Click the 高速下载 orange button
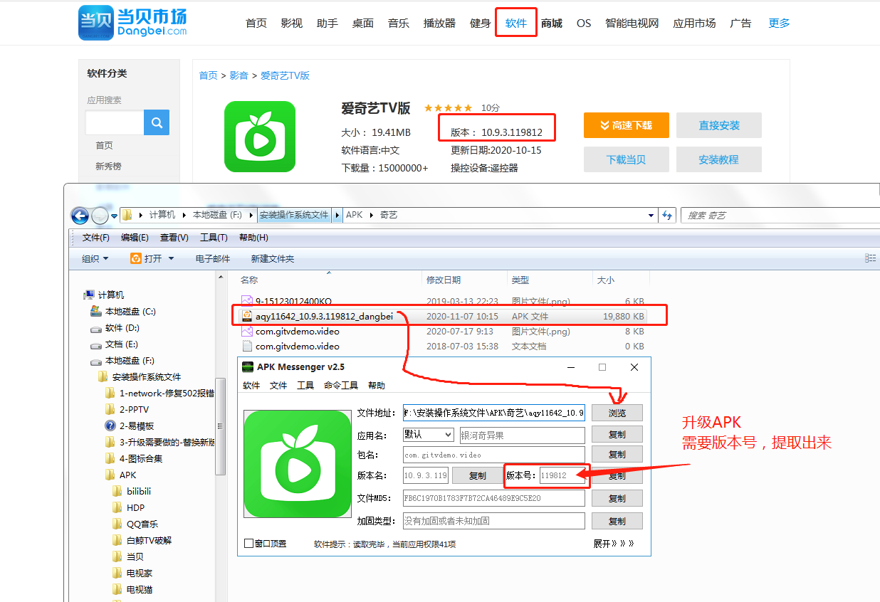 coord(626,125)
